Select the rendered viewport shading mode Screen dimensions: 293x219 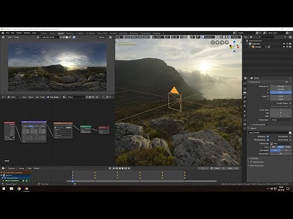(x=230, y=37)
